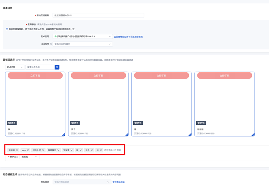Open the 安卓应用 dropdown
The image size is (269, 187).
click(82, 37)
